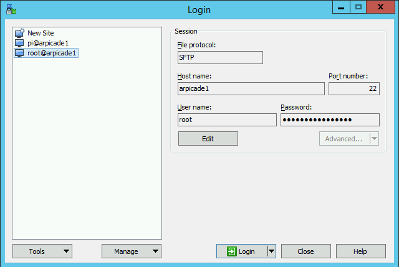Expand the Login button dropdown arrow
This screenshot has width=399, height=267.
(x=272, y=251)
